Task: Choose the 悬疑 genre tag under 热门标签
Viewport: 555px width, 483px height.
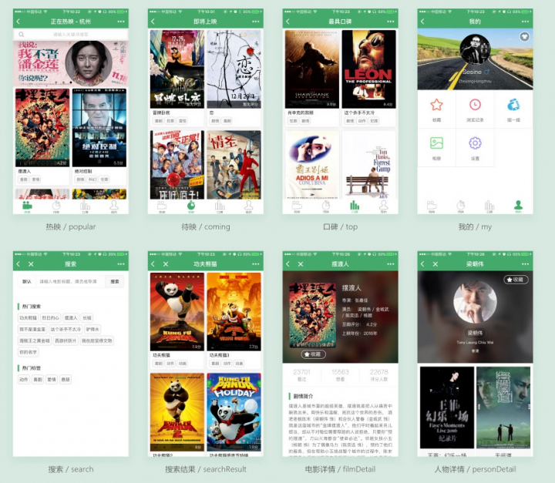Action: 66,379
